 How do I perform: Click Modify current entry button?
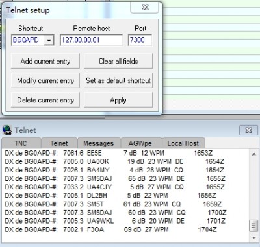[45, 80]
